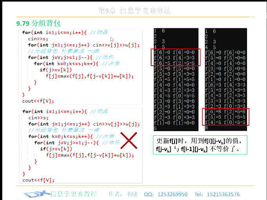Image resolution: width=267 pixels, height=200 pixels.
Task: Click the red X mark over second code
Action: [129, 141]
